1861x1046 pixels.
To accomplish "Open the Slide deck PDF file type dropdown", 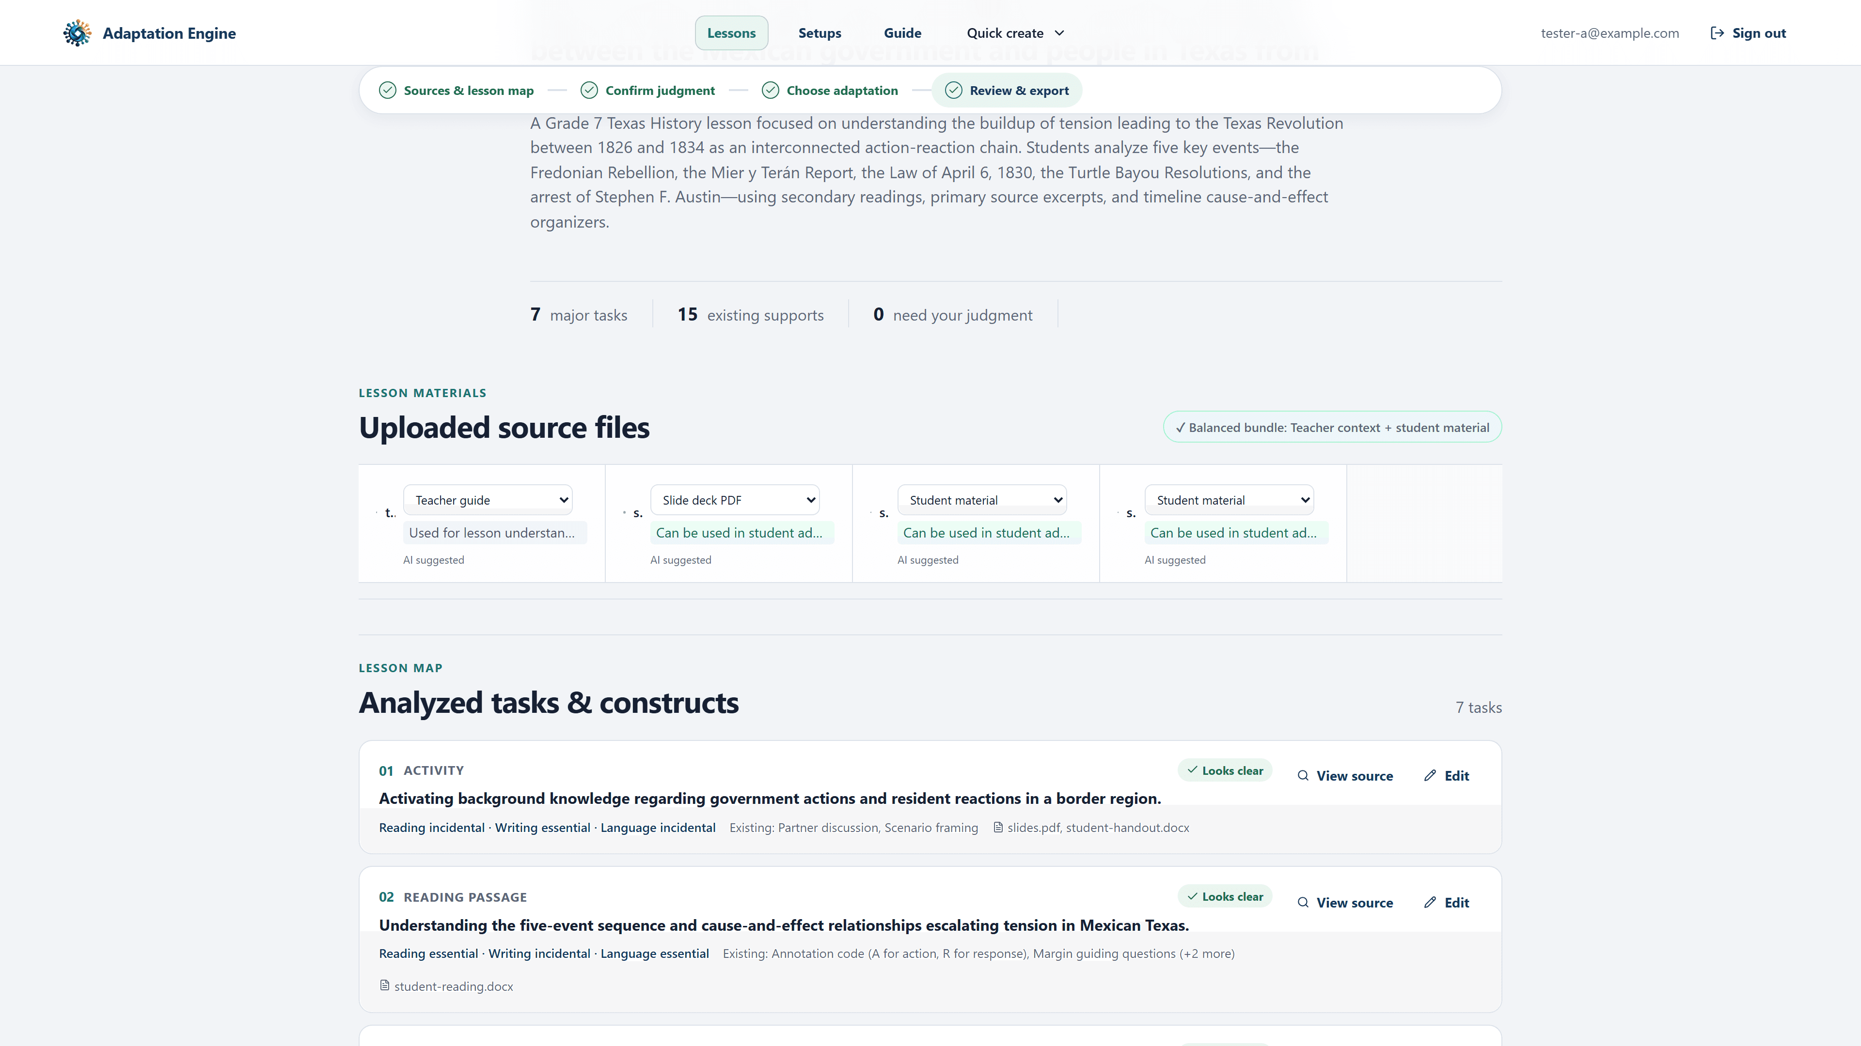I will 735,500.
